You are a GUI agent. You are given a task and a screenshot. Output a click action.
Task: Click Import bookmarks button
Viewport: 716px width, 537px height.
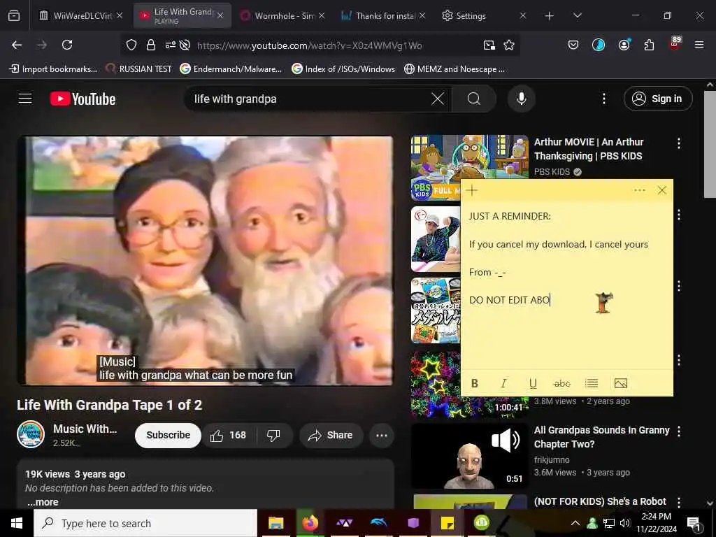pyautogui.click(x=53, y=69)
